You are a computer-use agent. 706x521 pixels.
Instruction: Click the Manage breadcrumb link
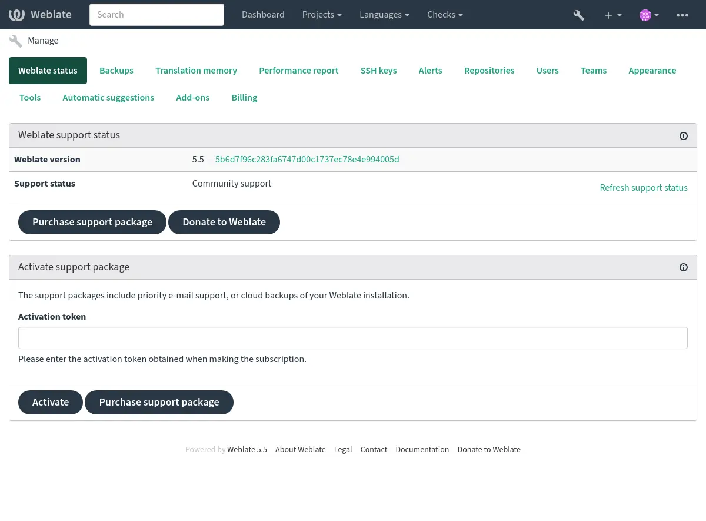click(43, 41)
